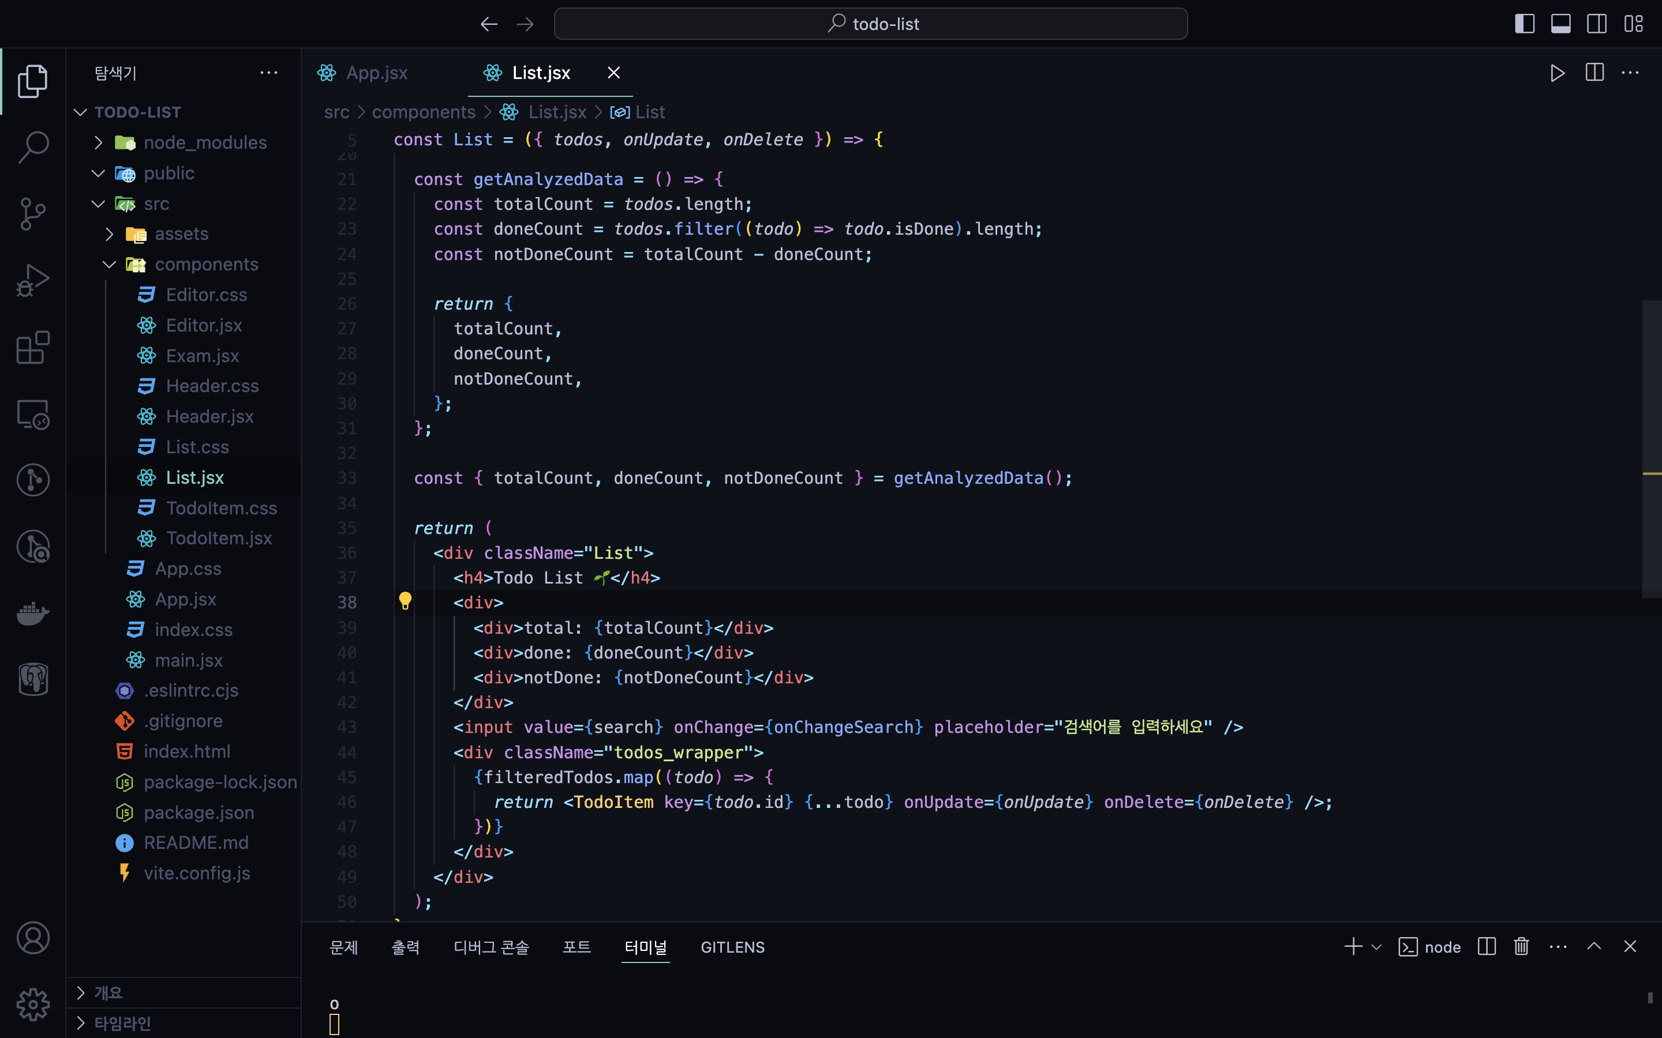Open the Search view in activity bar
1662x1038 pixels.
[x=33, y=147]
